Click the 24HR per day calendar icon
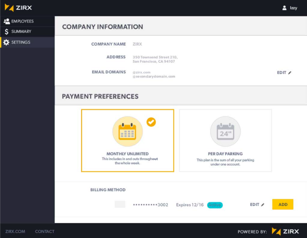The height and width of the screenshot is (238, 307). coord(225,131)
